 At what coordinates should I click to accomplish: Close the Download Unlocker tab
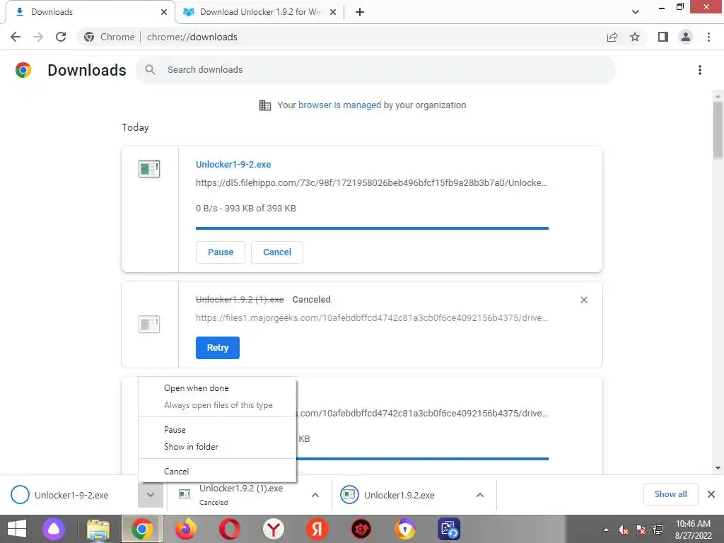point(333,12)
